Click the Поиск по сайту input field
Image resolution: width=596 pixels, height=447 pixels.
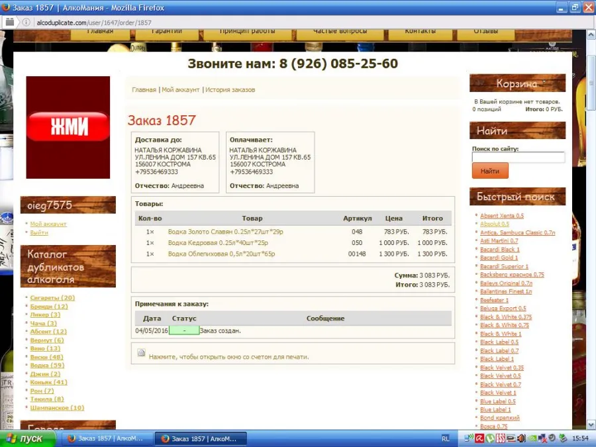[518, 158]
